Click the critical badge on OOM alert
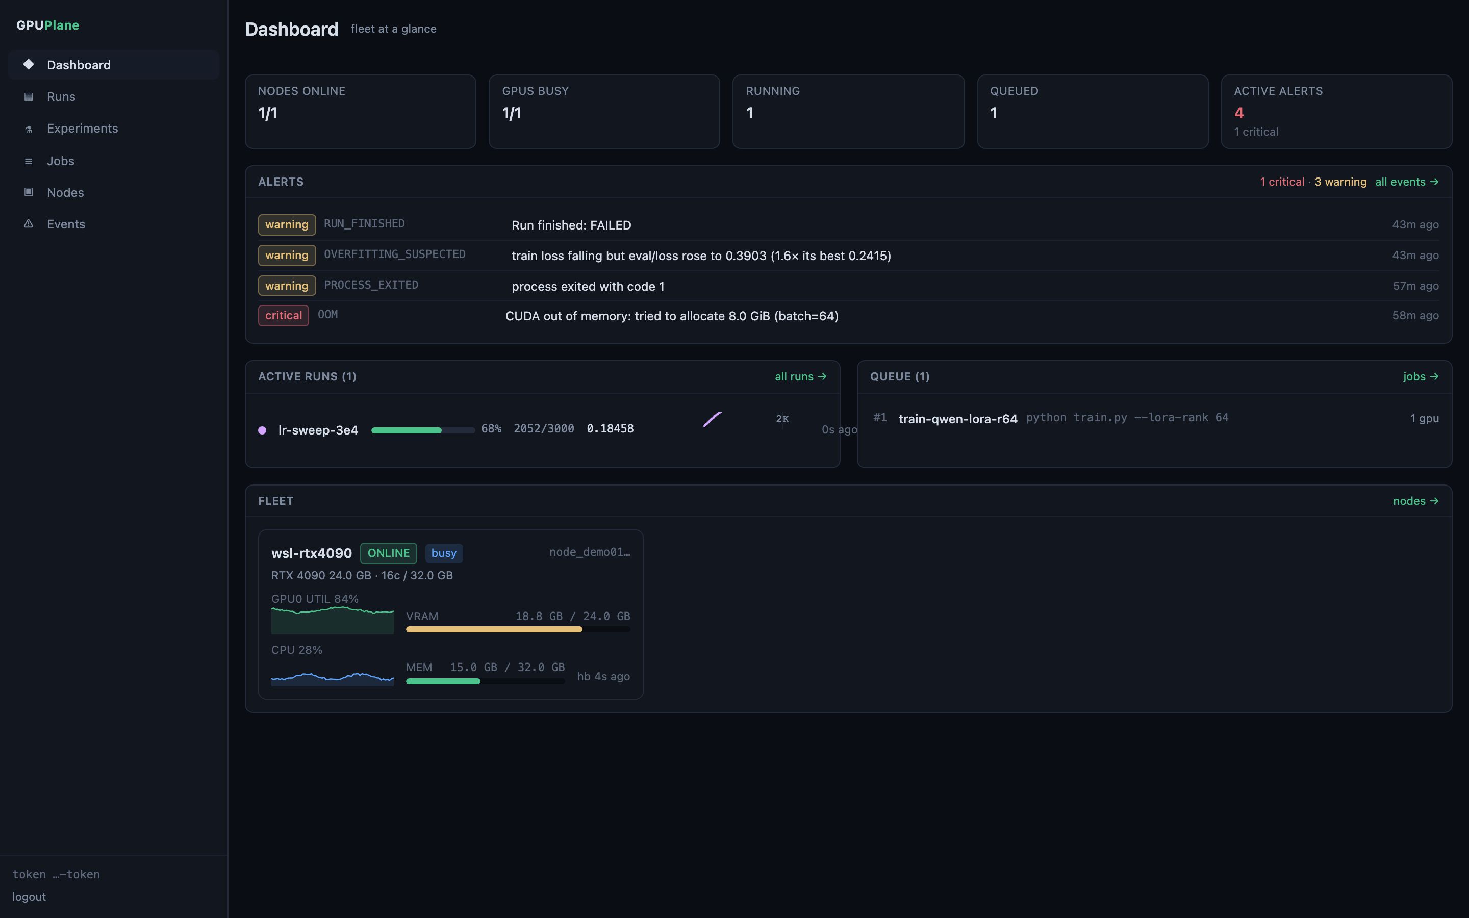Screen dimensions: 1469x918 tap(284, 316)
